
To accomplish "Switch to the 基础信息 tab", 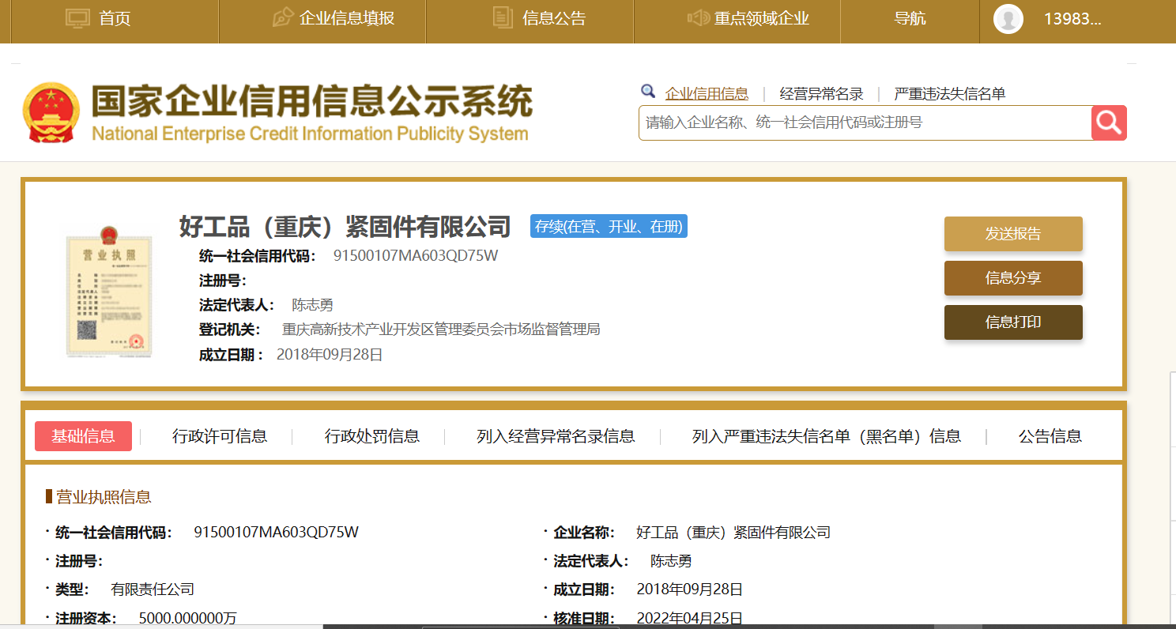I will (x=83, y=436).
